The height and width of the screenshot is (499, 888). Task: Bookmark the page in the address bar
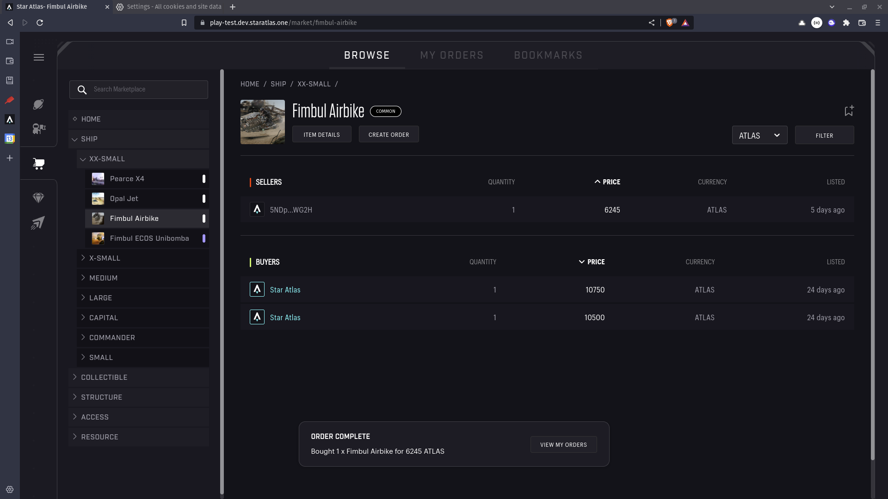click(x=184, y=23)
